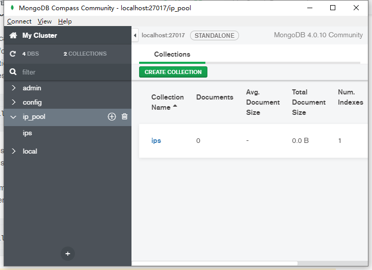Screen dimensions: 372x270
Task: Select the config database name
Action: click(32, 103)
